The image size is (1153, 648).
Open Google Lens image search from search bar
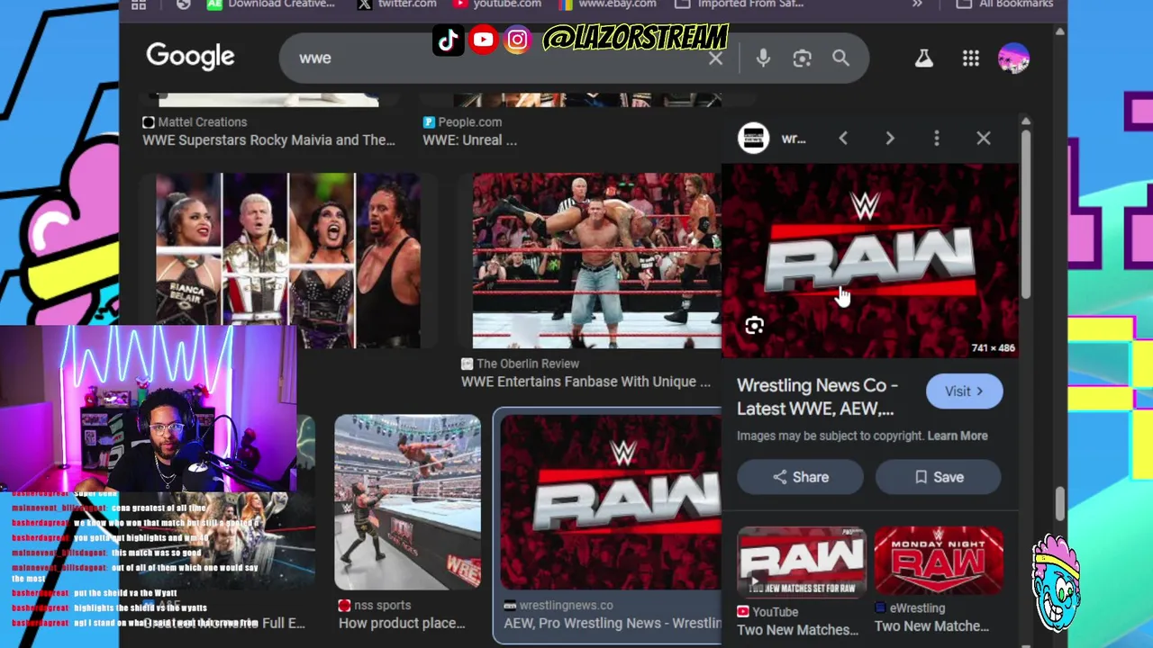pos(802,58)
